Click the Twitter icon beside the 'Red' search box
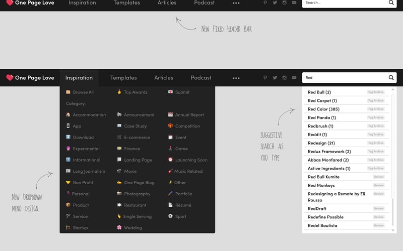Viewport: 403px width, 251px height. click(x=275, y=78)
